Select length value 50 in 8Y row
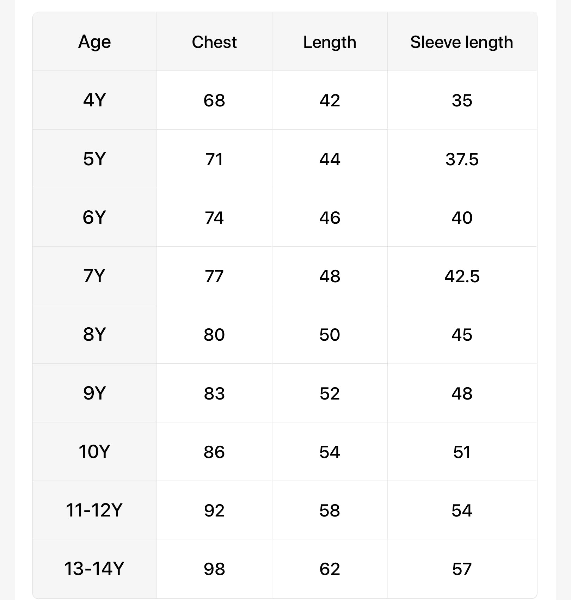Viewport: 571px width, 600px height. click(x=330, y=335)
